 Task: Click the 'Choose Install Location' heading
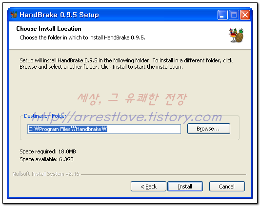click(x=49, y=29)
